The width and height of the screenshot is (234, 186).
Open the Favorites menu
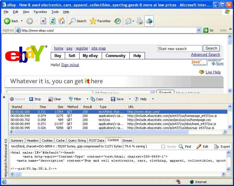(x=40, y=12)
